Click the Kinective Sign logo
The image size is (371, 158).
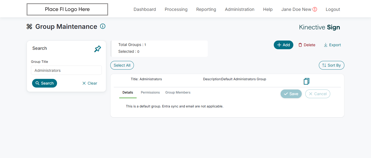pyautogui.click(x=319, y=27)
